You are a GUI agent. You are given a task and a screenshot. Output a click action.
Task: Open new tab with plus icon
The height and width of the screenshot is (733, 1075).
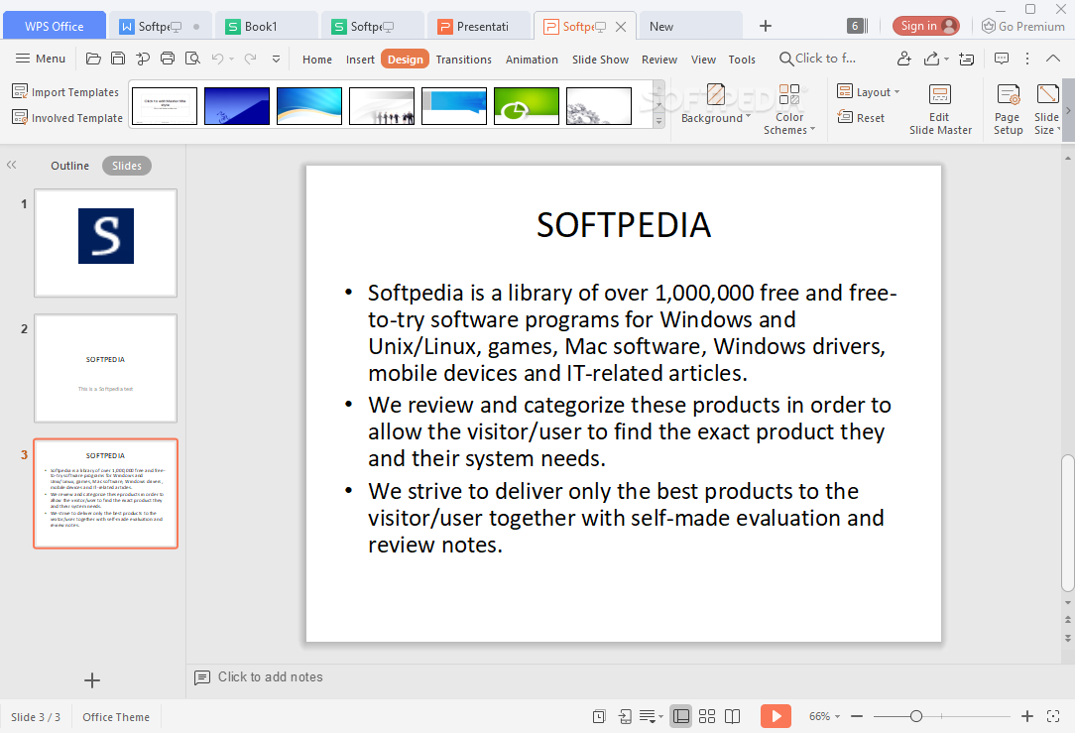(766, 26)
